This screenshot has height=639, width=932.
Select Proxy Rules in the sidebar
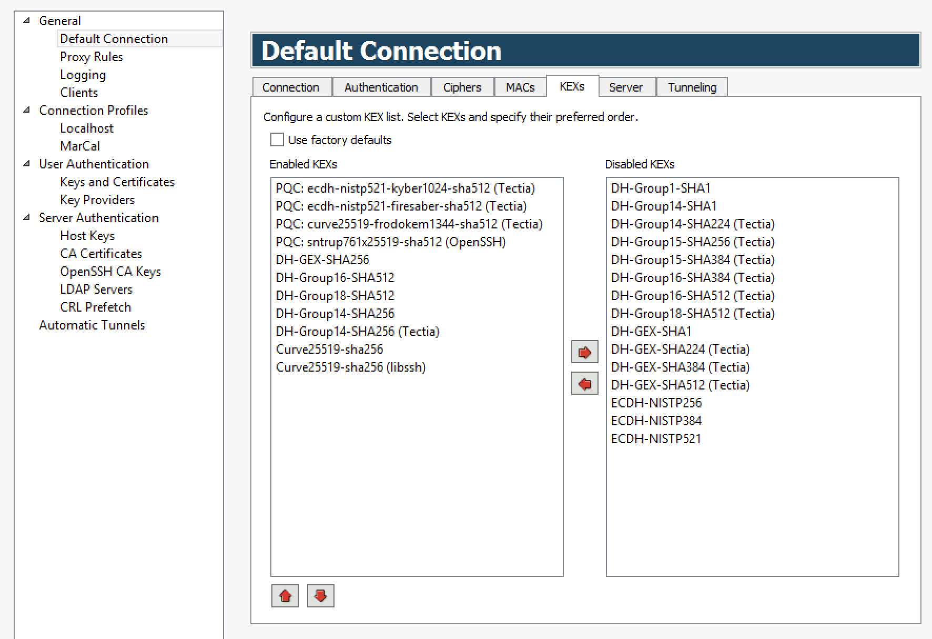(92, 57)
